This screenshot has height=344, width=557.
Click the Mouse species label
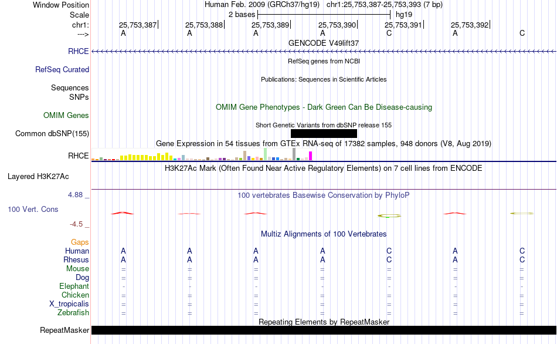click(77, 269)
